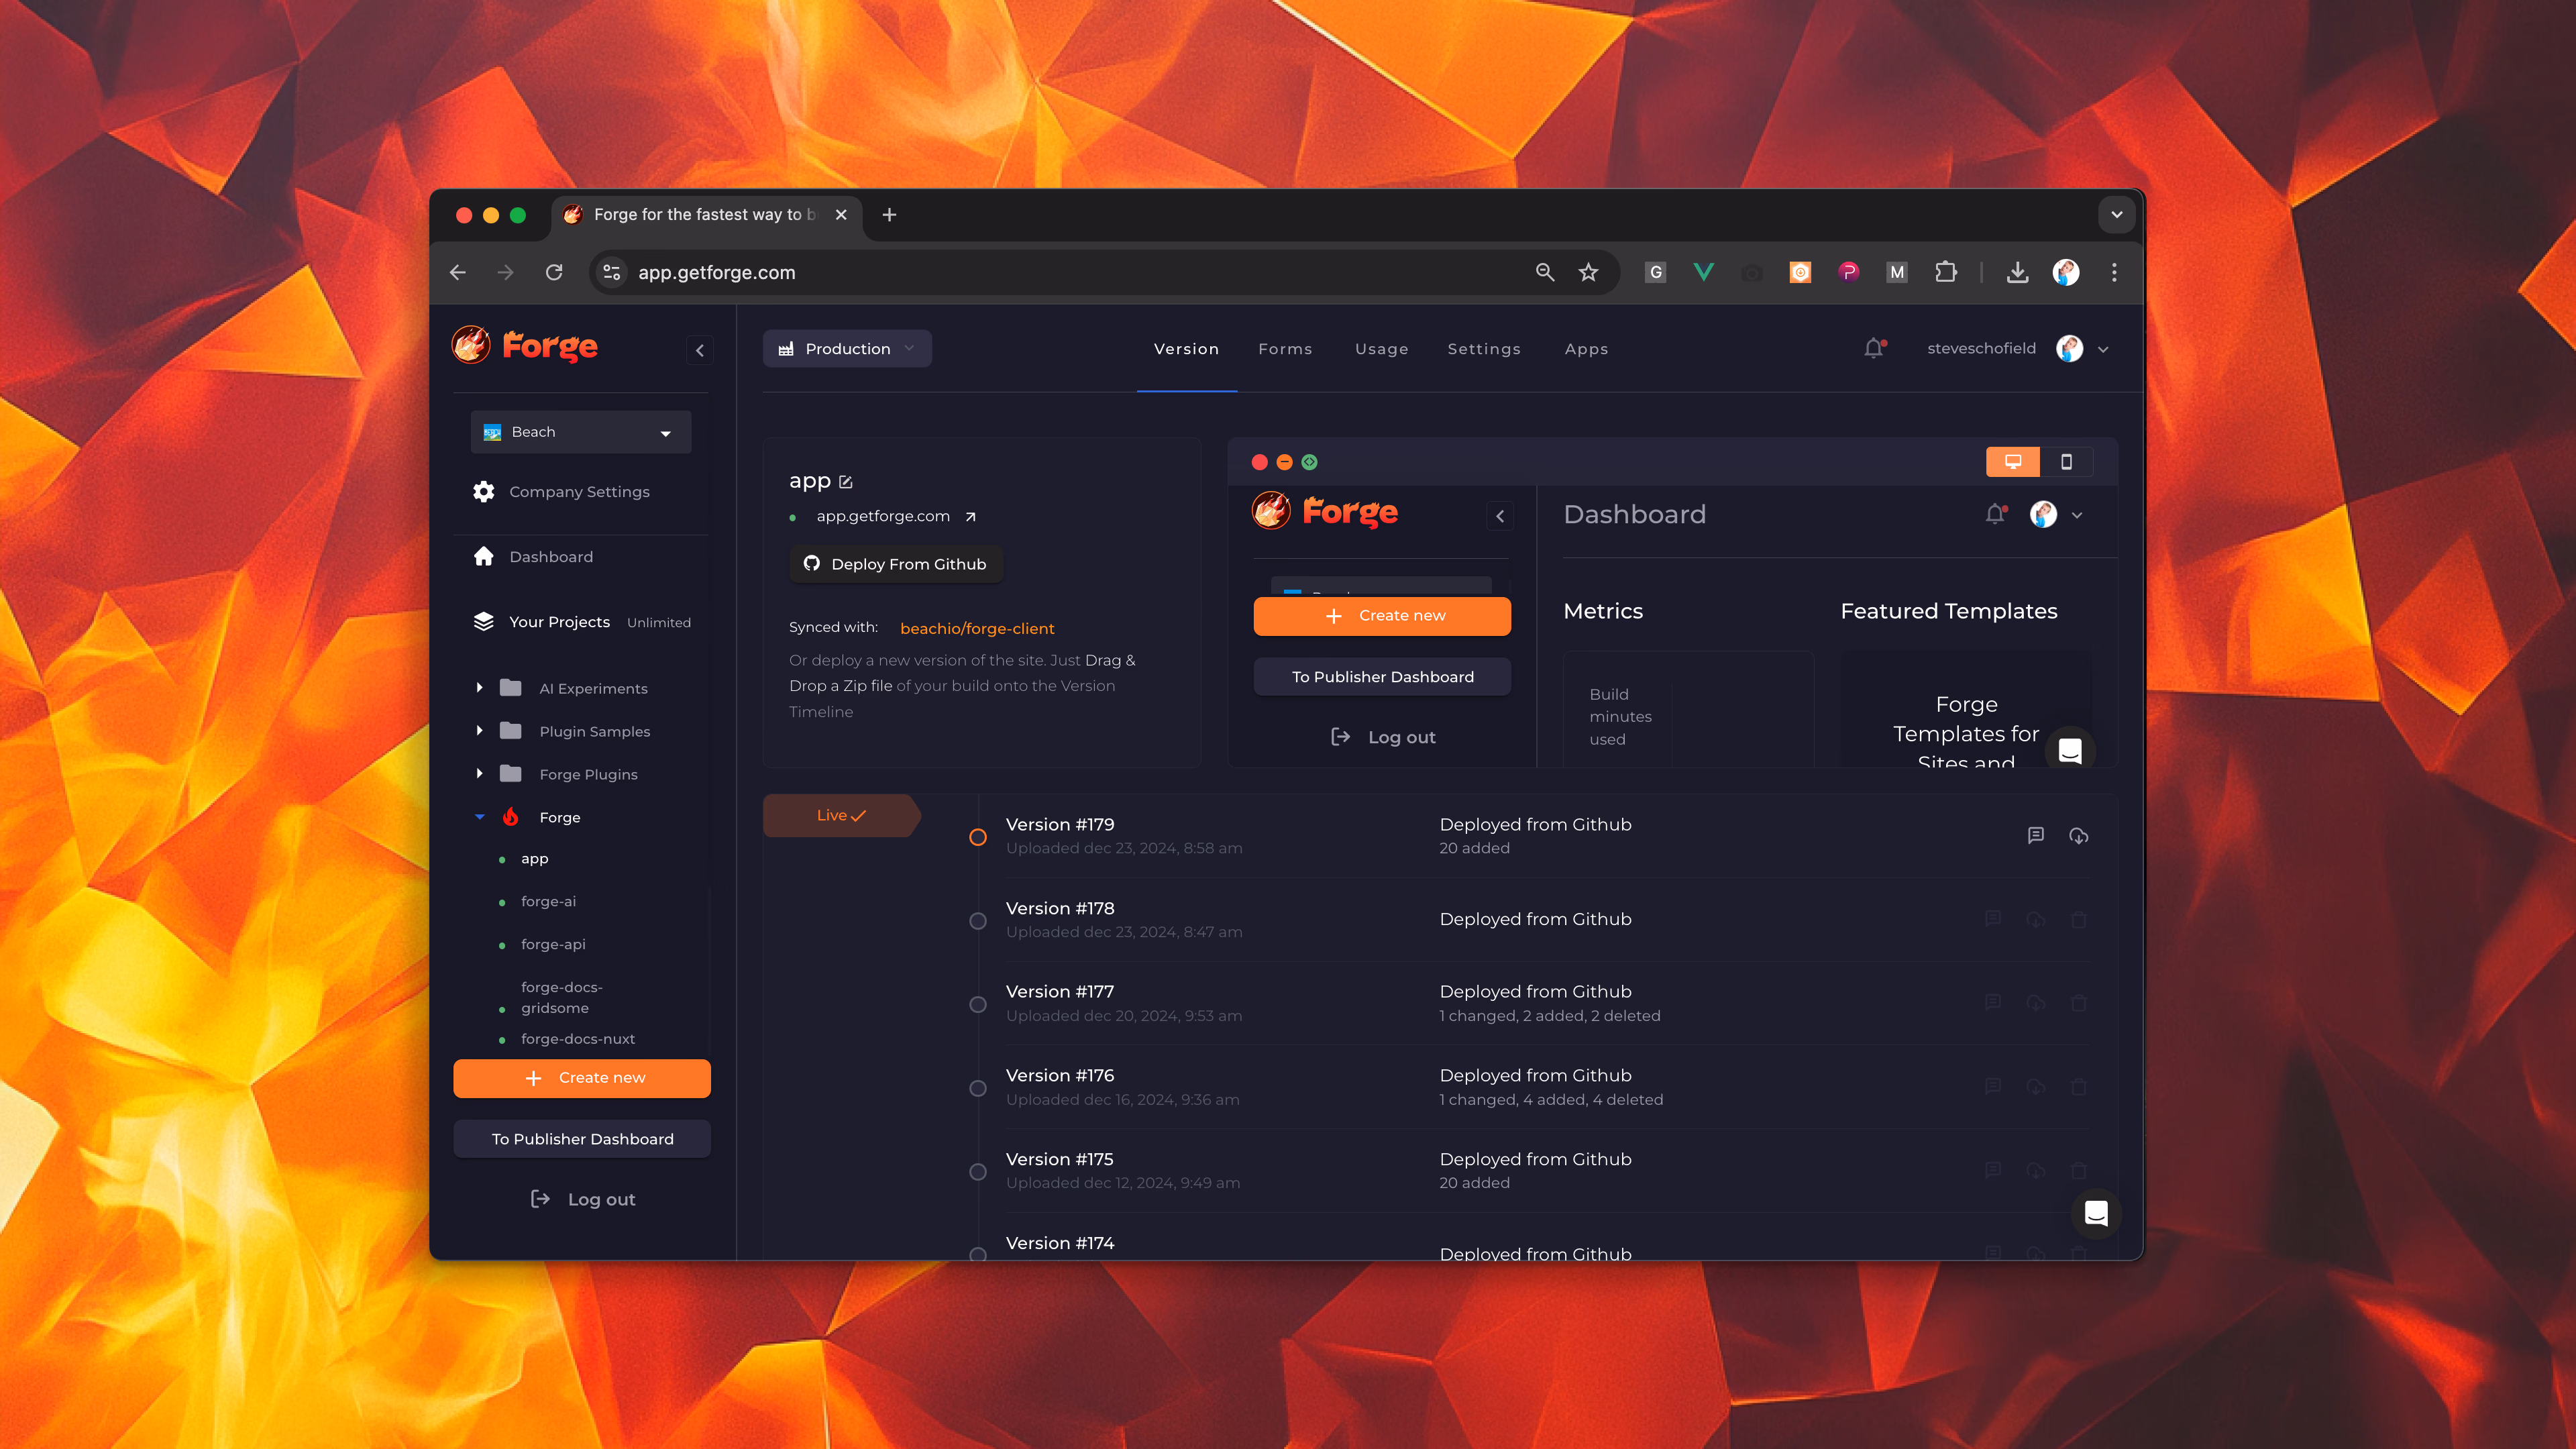Click sidebar To Publisher Dashboard button

point(582,1139)
